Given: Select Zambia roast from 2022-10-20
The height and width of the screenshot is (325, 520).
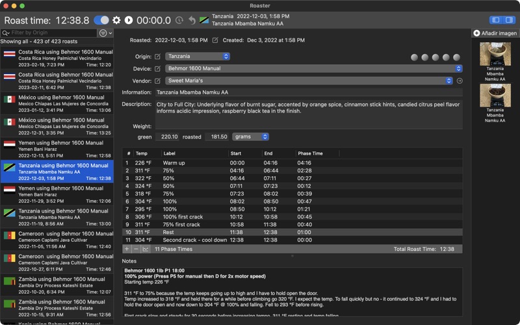Looking at the screenshot, I should click(57, 285).
